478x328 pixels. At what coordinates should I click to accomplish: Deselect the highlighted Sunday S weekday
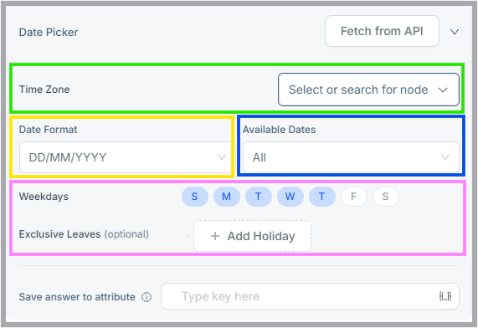pyautogui.click(x=195, y=197)
